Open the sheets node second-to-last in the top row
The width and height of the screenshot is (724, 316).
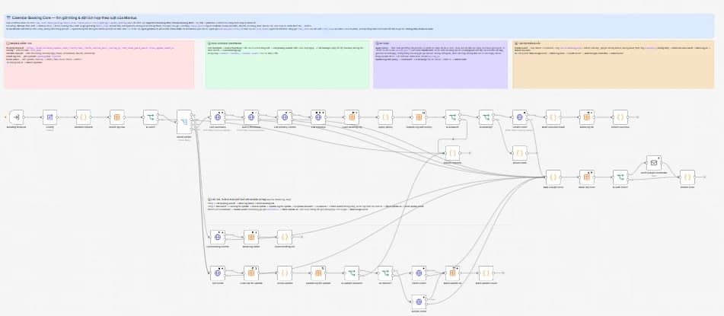click(x=586, y=117)
